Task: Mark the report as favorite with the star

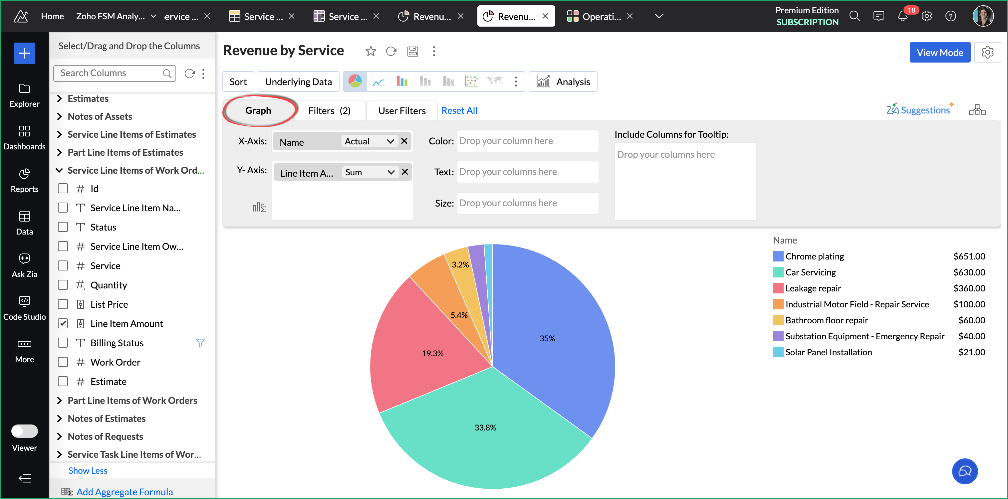Action: click(370, 51)
